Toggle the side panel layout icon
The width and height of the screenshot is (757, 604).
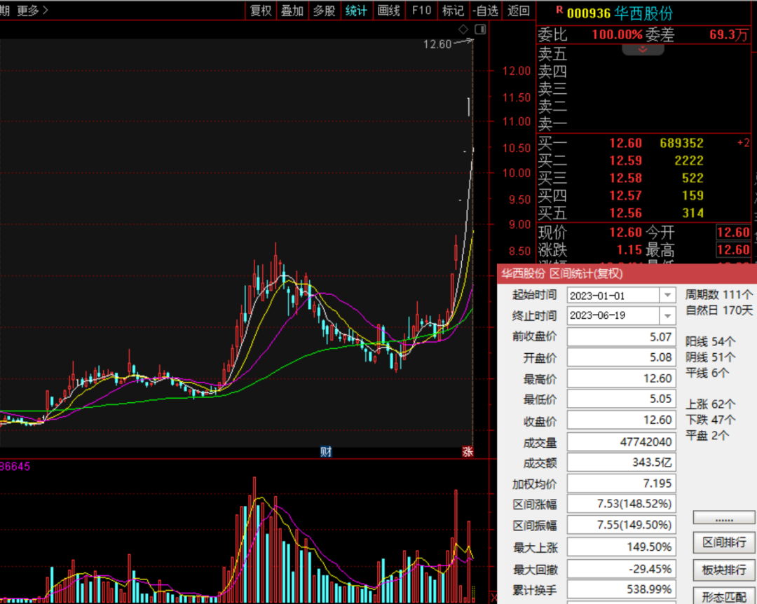point(480,29)
